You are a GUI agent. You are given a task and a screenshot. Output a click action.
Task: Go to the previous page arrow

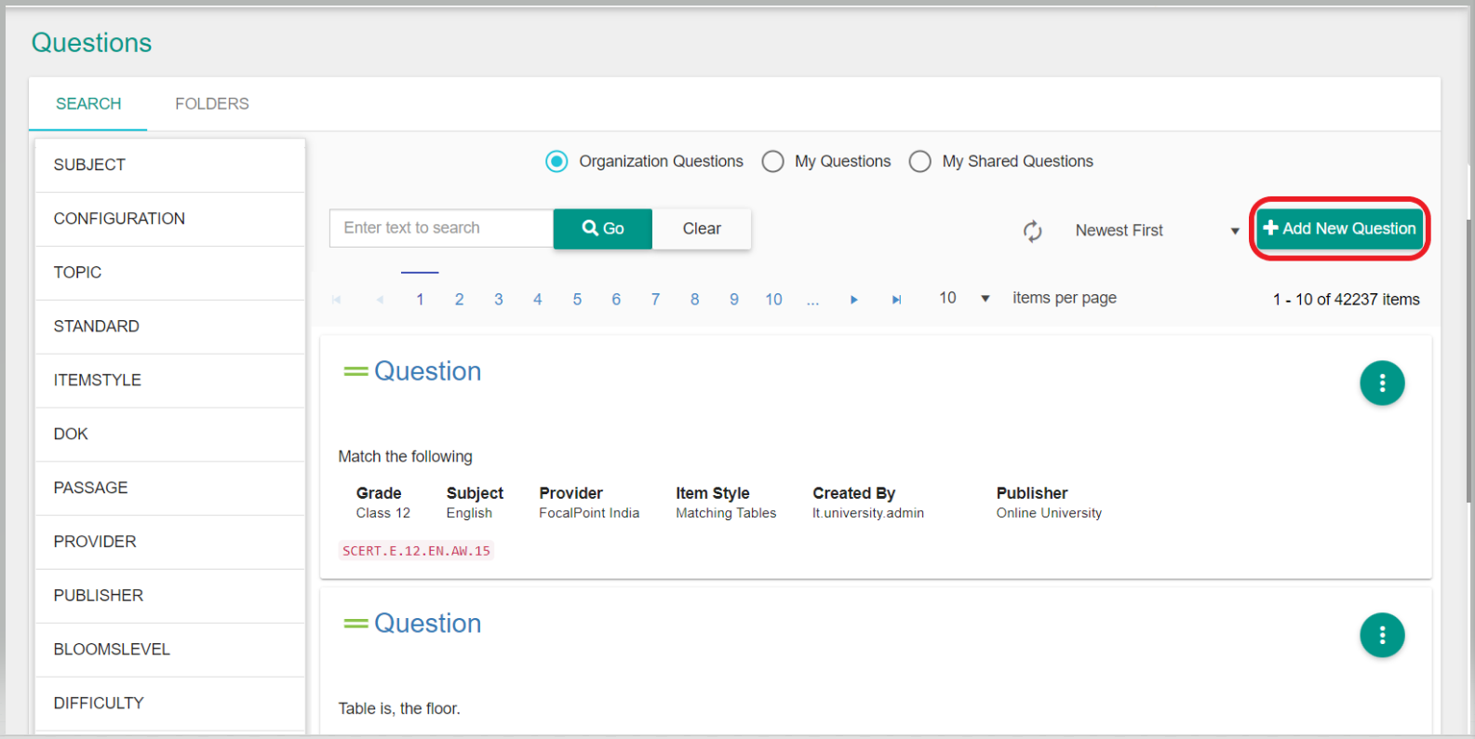(x=380, y=300)
